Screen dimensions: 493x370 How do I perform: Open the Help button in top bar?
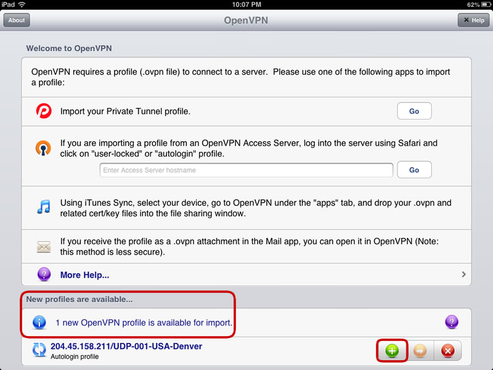473,20
